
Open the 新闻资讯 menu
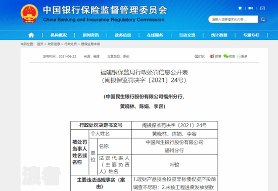pos(91,35)
